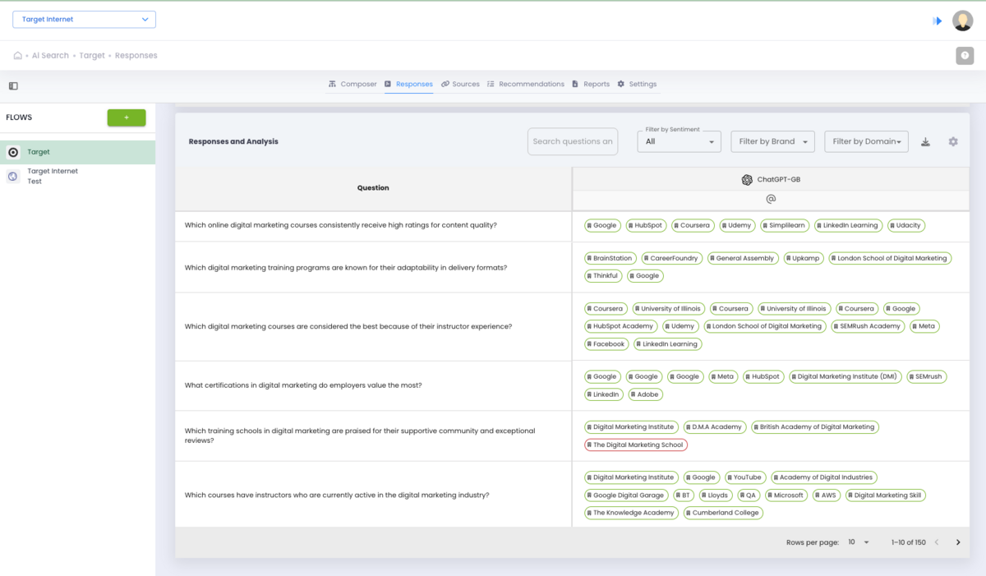
Task: Click the red The Digital Marketing School tag
Action: point(636,445)
